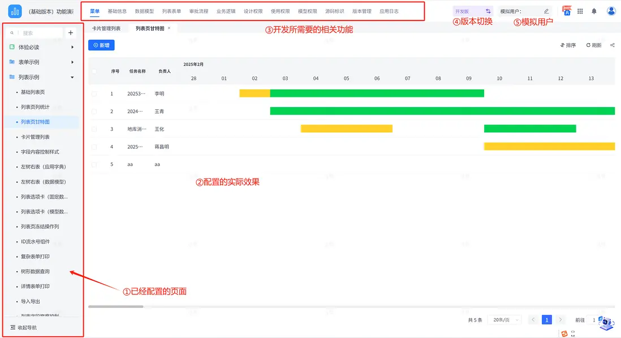Click the 列表示例 folder icon
This screenshot has height=338, width=621.
point(12,77)
